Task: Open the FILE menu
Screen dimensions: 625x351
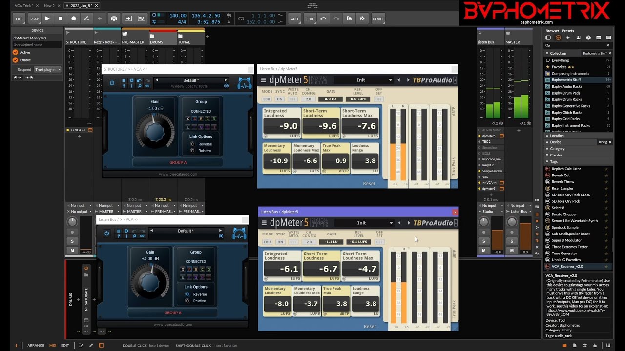Action: 19,19
